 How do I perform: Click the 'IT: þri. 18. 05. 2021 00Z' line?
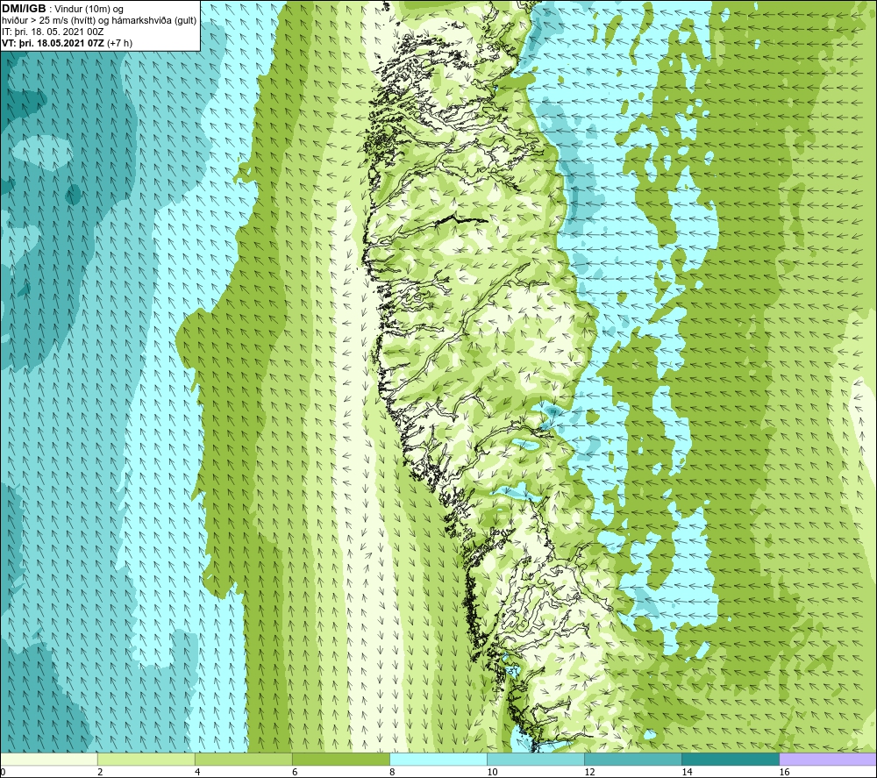click(x=53, y=32)
